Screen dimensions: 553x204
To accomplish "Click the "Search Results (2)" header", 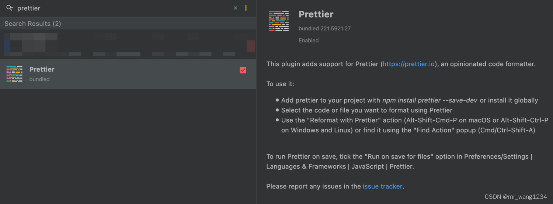I will [33, 24].
